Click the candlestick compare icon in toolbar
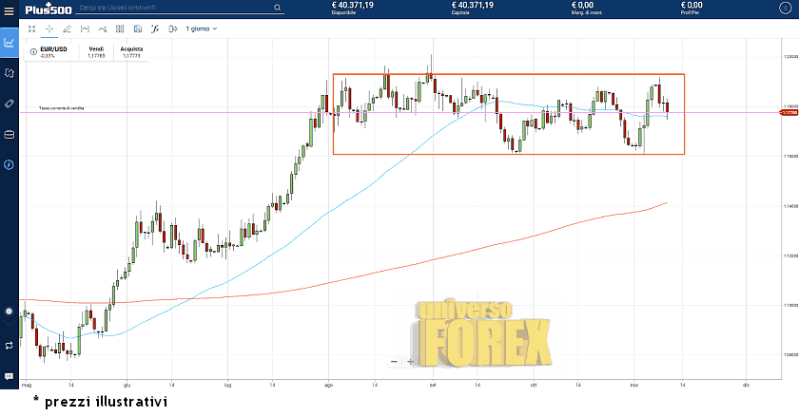The height and width of the screenshot is (416, 799). tap(171, 28)
